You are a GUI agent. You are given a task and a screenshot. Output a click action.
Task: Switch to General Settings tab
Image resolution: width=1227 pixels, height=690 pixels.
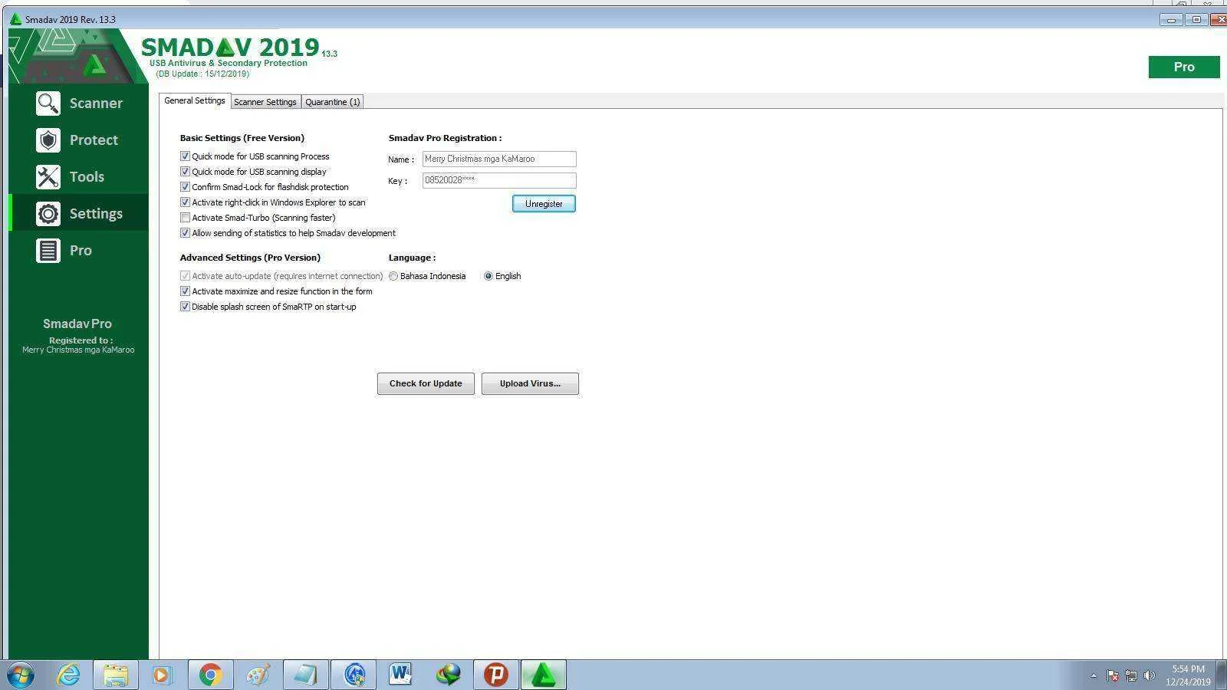click(195, 101)
